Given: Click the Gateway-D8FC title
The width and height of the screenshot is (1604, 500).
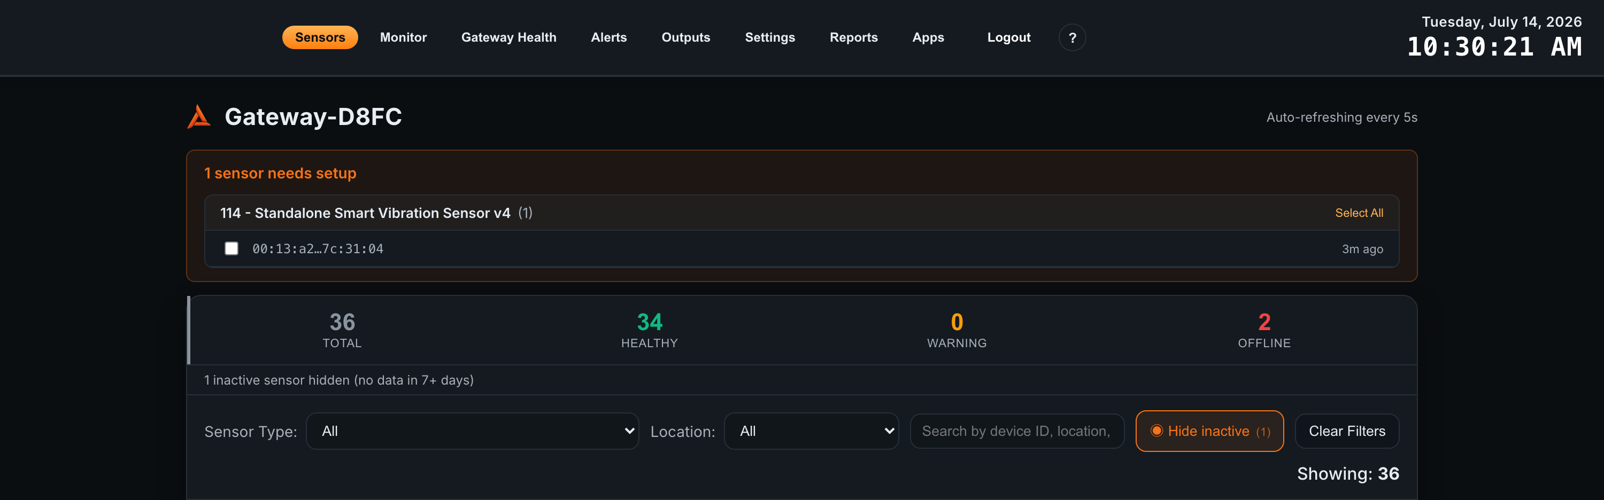Looking at the screenshot, I should [313, 116].
